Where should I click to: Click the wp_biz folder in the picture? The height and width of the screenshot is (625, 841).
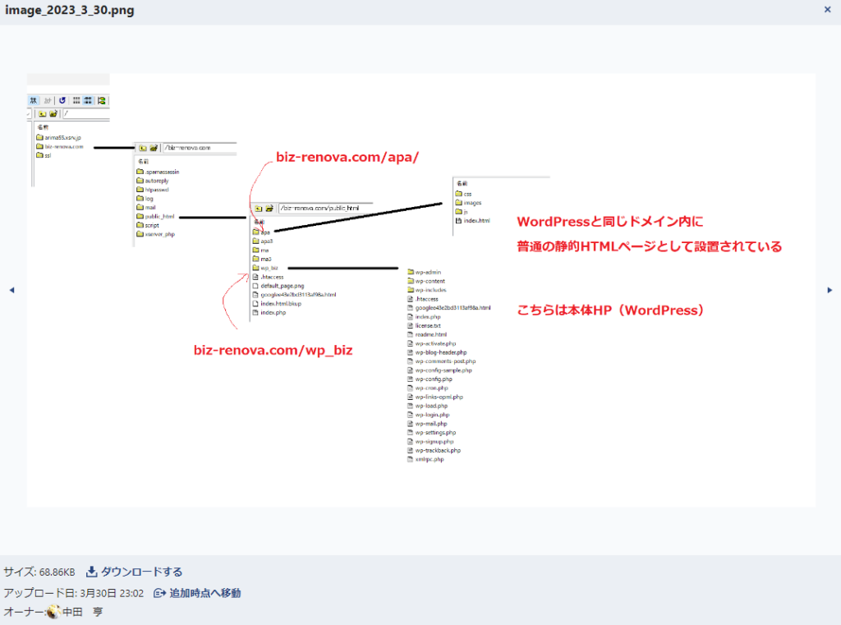coord(265,268)
